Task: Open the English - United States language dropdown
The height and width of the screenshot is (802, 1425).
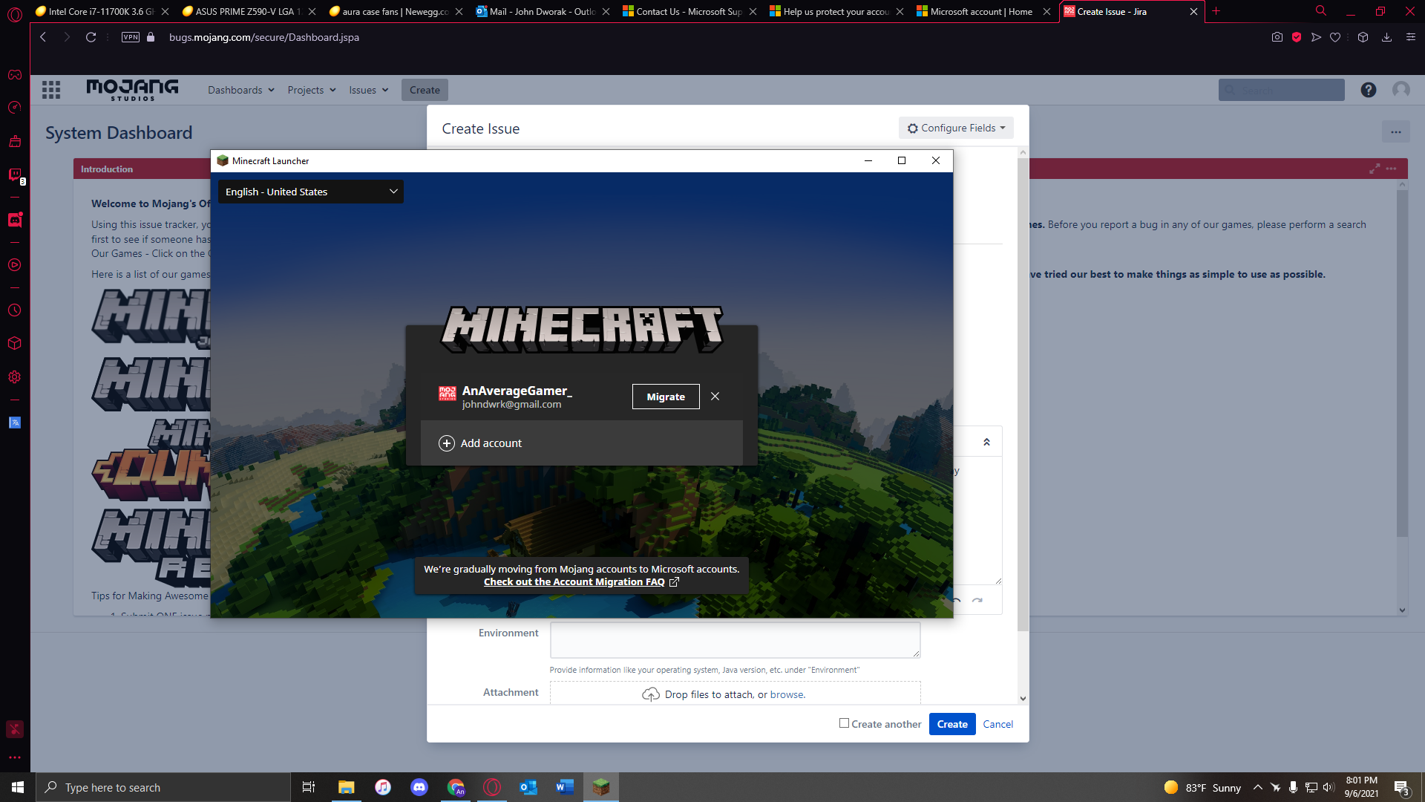Action: pyautogui.click(x=310, y=192)
